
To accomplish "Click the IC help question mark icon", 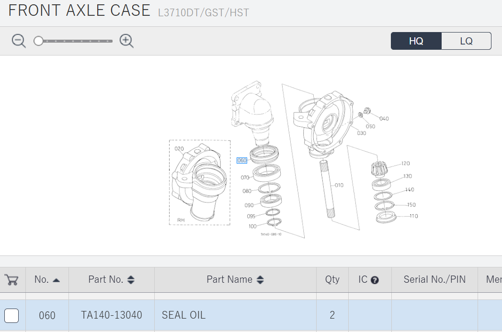I will tap(375, 280).
